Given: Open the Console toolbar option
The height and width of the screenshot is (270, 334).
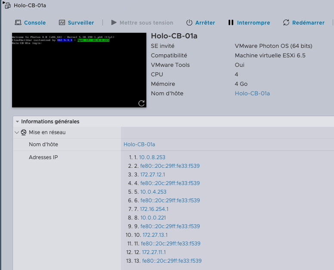Looking at the screenshot, I should point(35,22).
